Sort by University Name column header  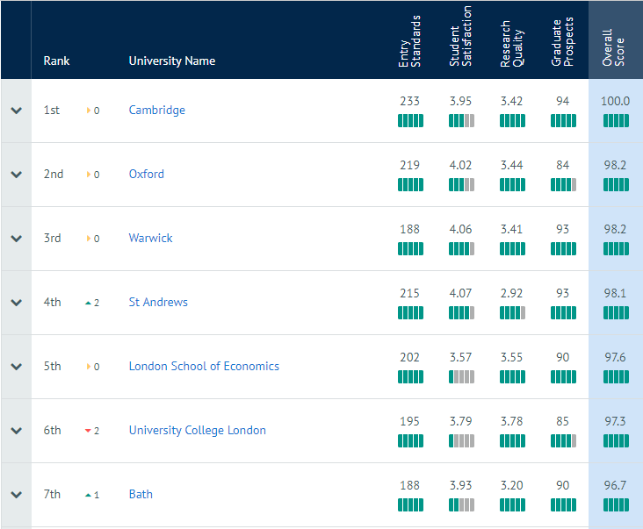click(172, 61)
